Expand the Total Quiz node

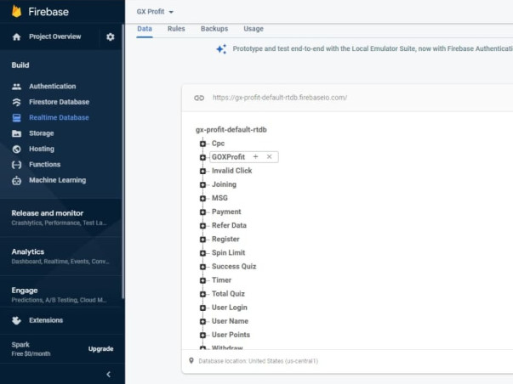202,295
